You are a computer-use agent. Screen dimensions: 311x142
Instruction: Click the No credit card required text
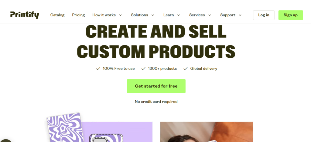tap(156, 102)
